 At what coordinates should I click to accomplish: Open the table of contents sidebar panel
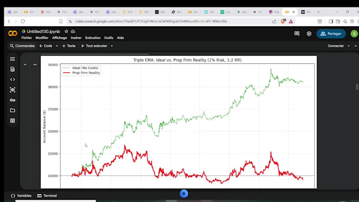13,59
